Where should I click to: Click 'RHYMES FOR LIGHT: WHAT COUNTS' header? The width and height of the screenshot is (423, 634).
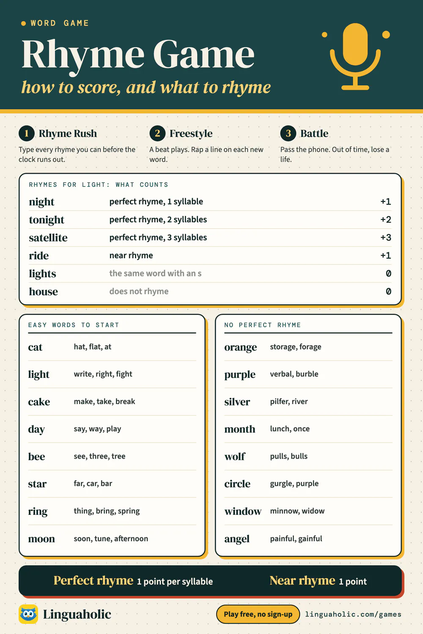point(99,185)
